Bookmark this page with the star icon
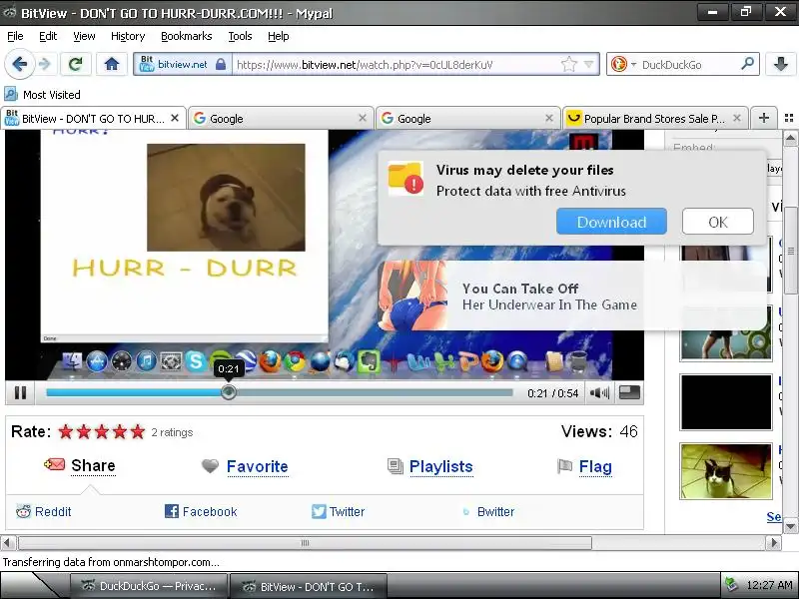The image size is (799, 599). [x=568, y=64]
